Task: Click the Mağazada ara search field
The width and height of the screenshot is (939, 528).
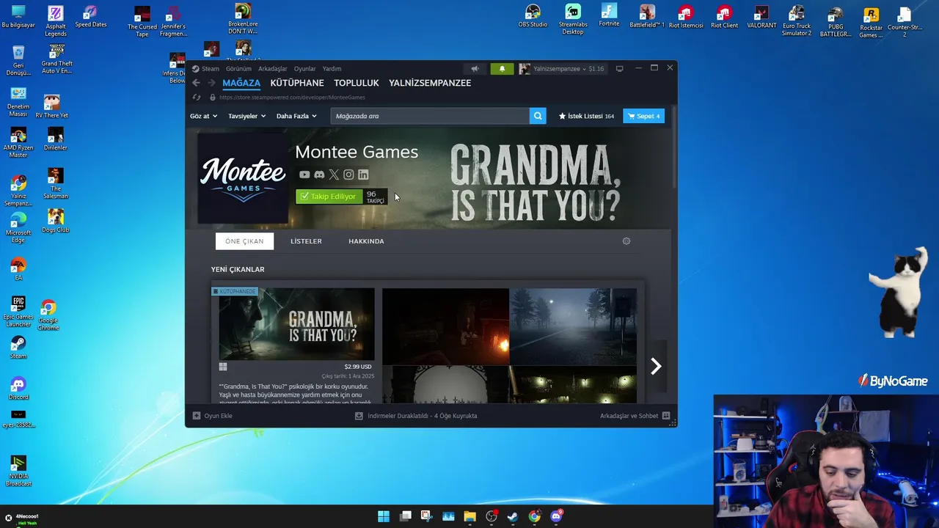Action: [430, 116]
